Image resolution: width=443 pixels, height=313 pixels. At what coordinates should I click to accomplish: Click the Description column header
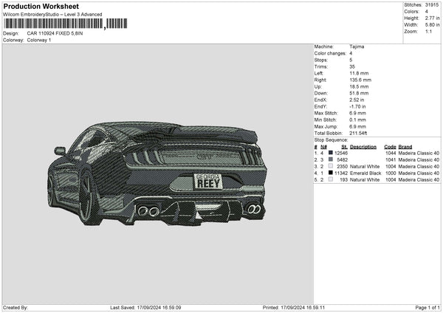click(363, 146)
